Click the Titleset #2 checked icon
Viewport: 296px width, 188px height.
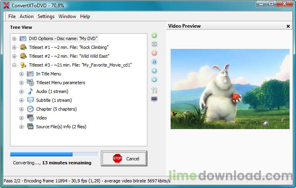pos(23,56)
